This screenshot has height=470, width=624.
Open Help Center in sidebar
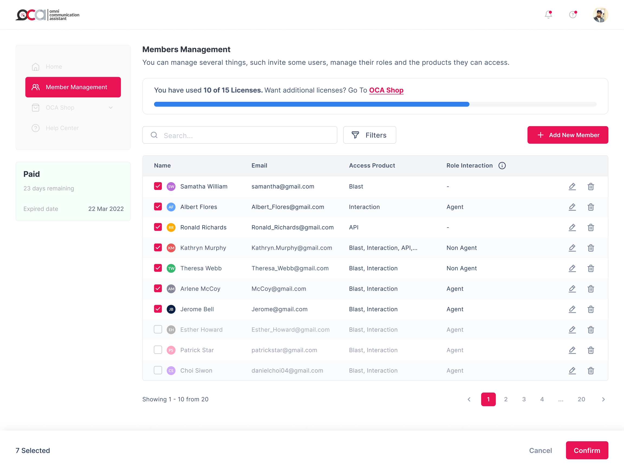coord(62,128)
